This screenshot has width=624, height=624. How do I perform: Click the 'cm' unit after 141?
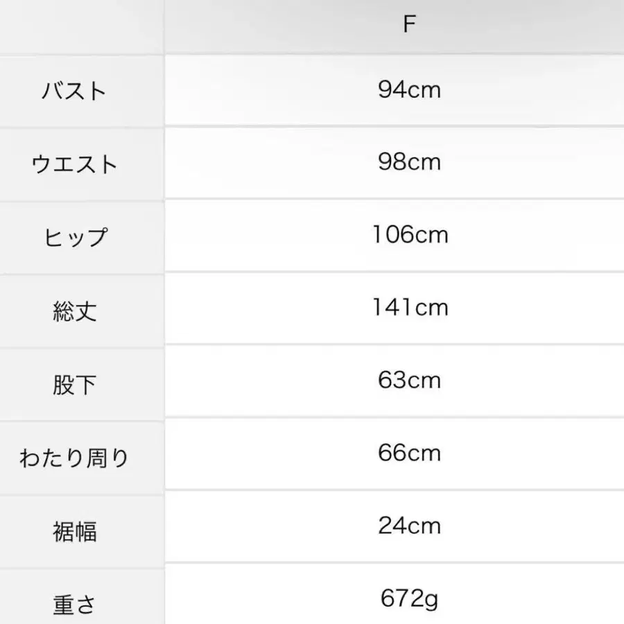coord(432,308)
